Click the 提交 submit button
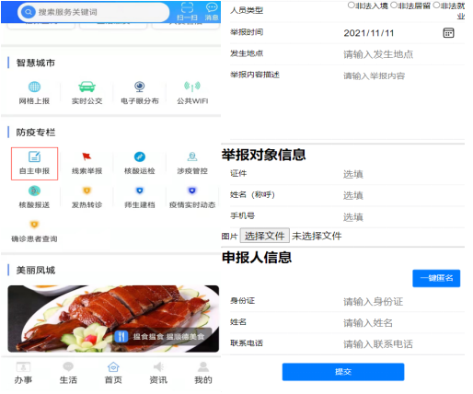This screenshot has height=394, width=473. (343, 372)
